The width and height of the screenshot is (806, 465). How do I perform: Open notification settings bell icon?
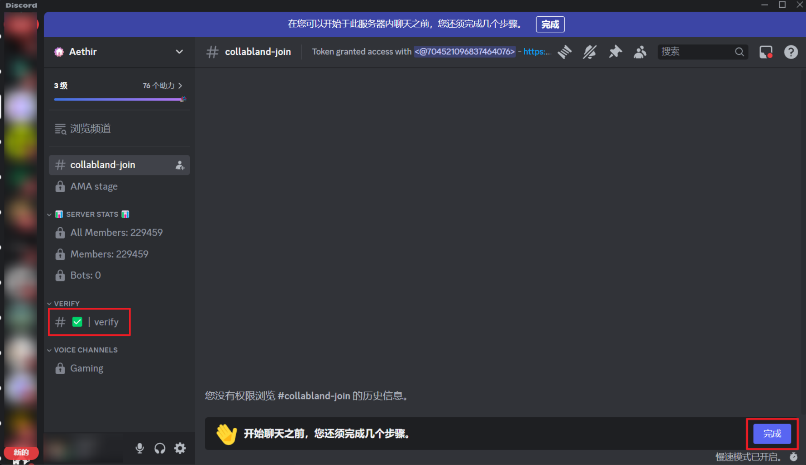pyautogui.click(x=590, y=52)
